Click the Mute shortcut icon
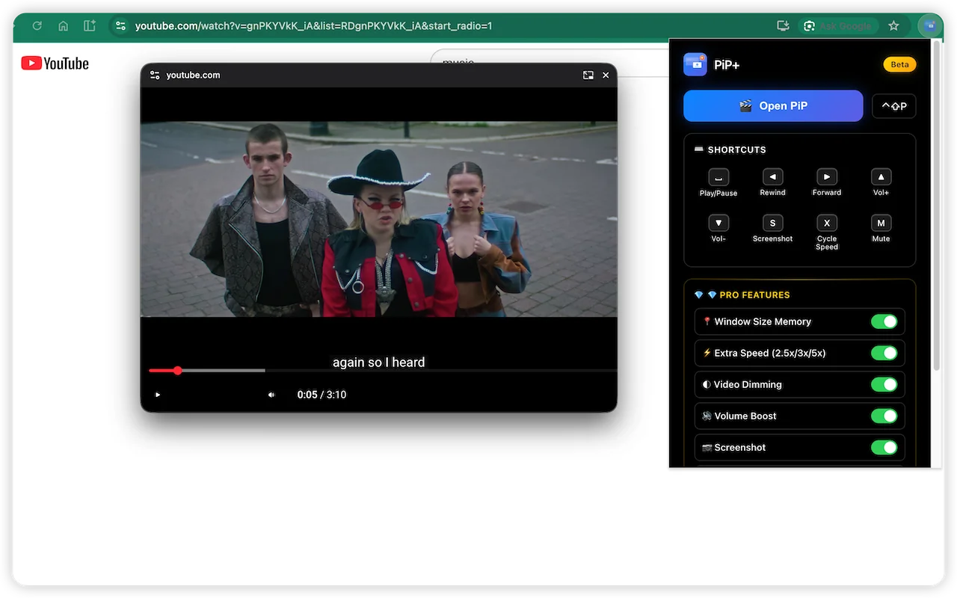The image size is (957, 598). pyautogui.click(x=881, y=223)
